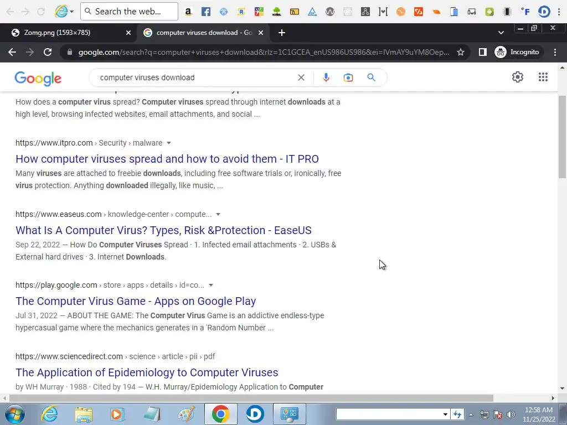Expand the play.google.com result options arrow
The width and height of the screenshot is (567, 425).
pos(211,285)
